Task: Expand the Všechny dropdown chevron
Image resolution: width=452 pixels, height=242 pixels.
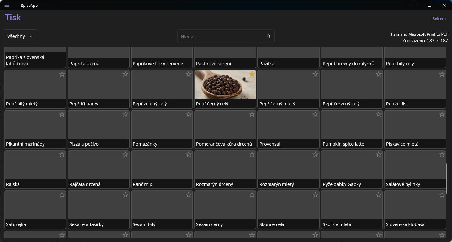Action: (x=31, y=36)
